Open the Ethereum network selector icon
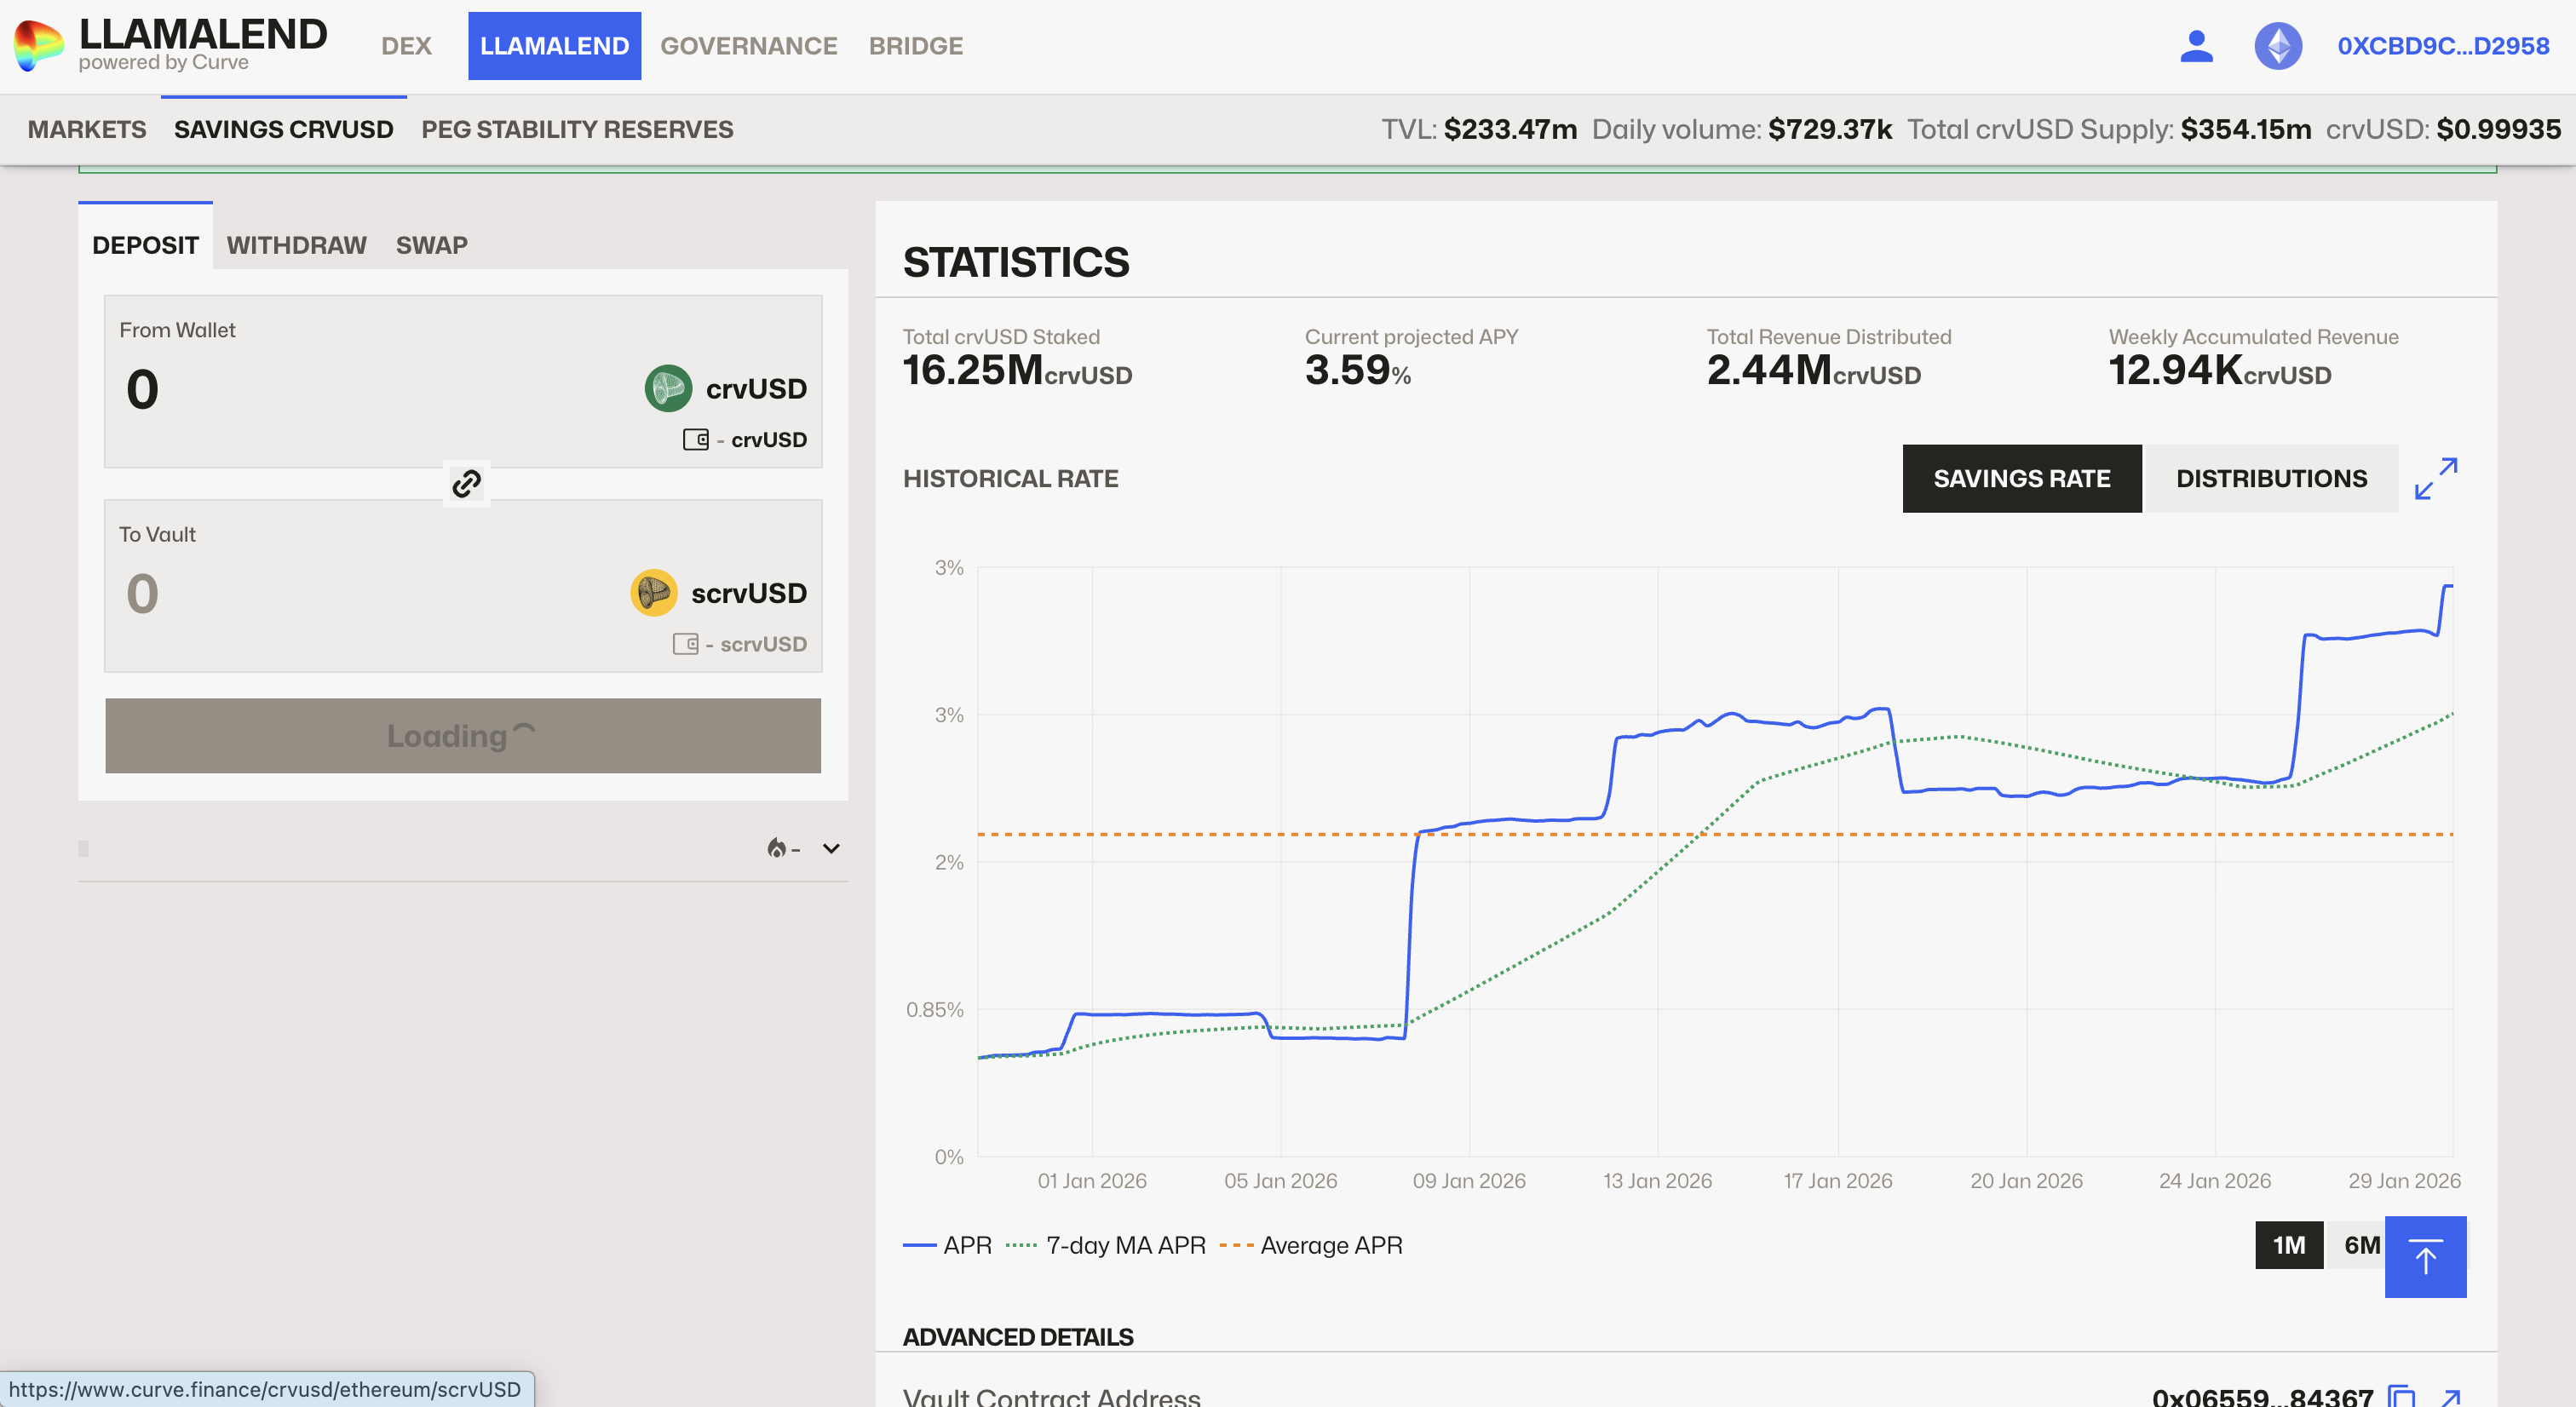The height and width of the screenshot is (1407, 2576). 2278,46
